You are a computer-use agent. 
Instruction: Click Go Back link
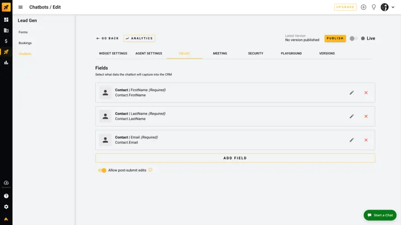(x=107, y=38)
